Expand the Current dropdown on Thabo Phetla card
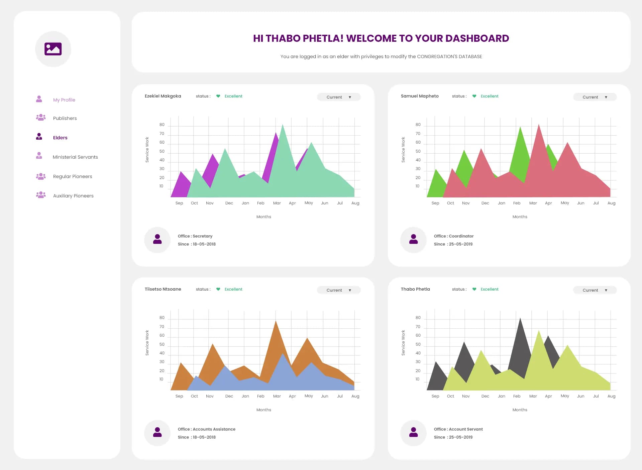The height and width of the screenshot is (470, 642). coord(594,290)
